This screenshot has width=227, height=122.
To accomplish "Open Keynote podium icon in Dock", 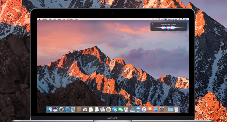I will click(x=138, y=110).
